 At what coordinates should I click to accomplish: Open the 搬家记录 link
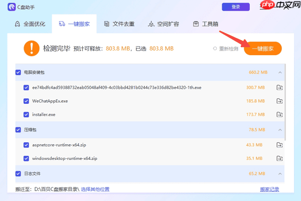click(269, 189)
